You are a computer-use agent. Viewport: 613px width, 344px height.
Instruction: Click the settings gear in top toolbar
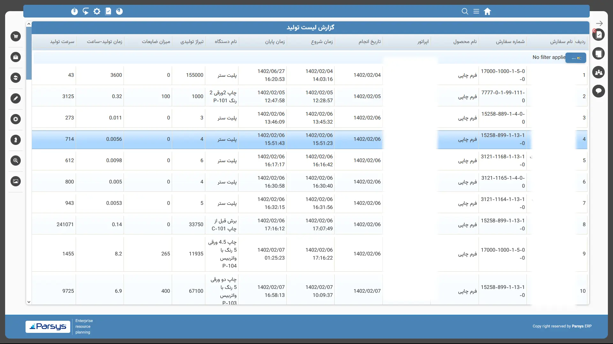pos(97,11)
